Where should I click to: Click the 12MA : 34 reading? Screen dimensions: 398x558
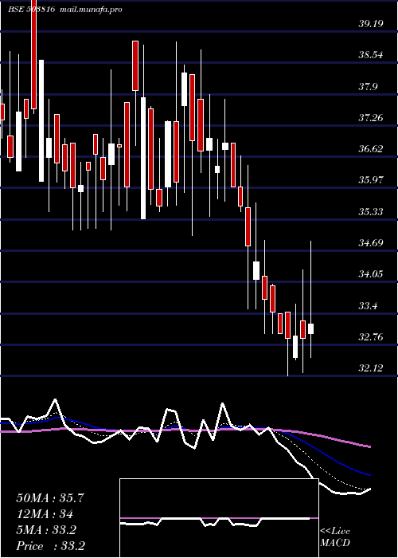[45, 514]
